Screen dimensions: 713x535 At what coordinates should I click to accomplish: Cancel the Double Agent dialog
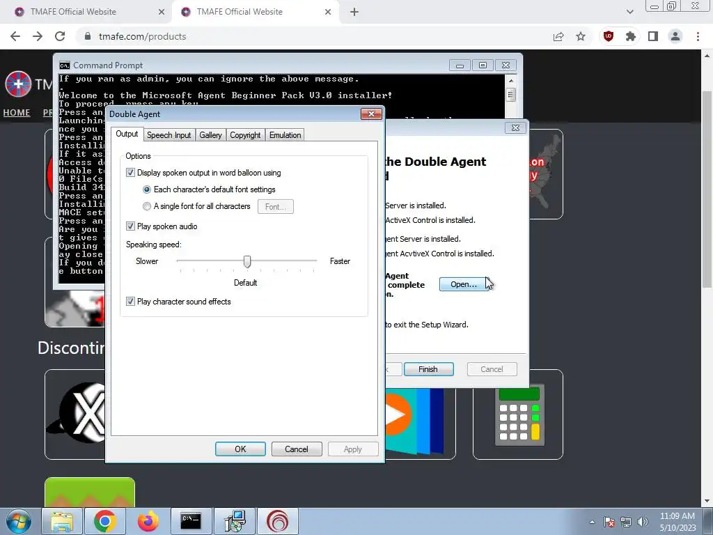tap(297, 449)
